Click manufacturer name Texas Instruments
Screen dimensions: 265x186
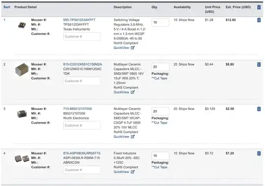77,29
